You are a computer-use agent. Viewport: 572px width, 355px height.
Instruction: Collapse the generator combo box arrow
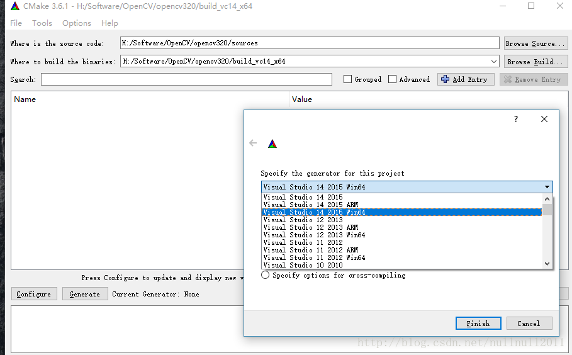click(x=547, y=187)
